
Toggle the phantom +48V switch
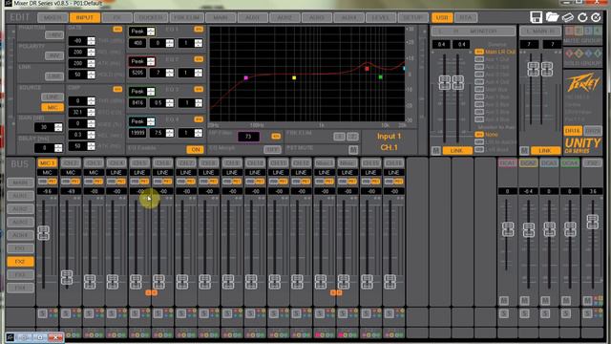point(53,35)
